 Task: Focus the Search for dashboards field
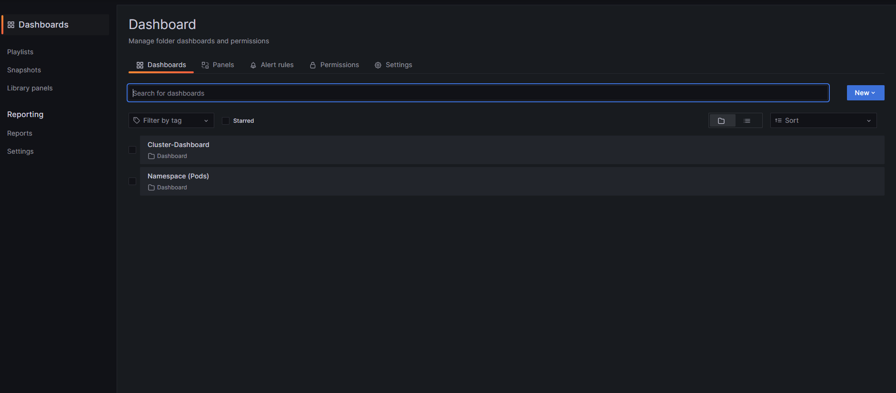click(x=478, y=93)
